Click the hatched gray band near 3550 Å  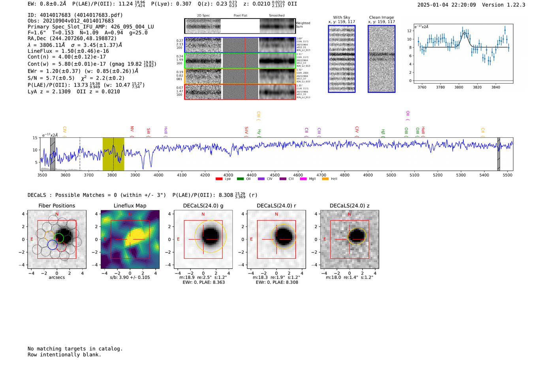(53, 154)
